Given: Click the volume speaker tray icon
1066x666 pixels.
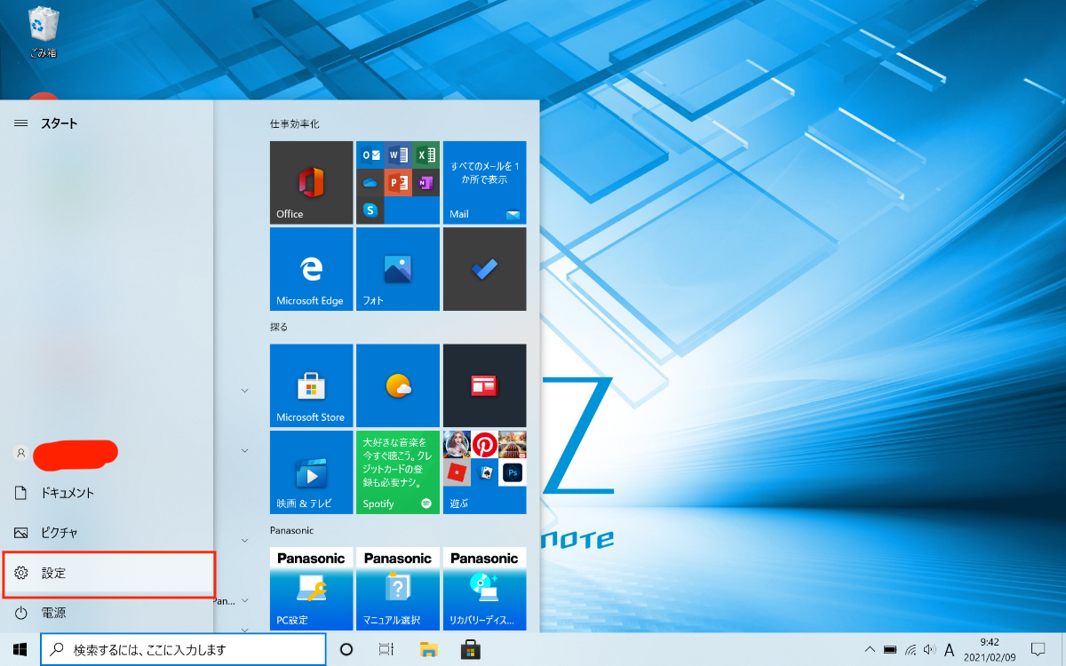Looking at the screenshot, I should (x=929, y=649).
